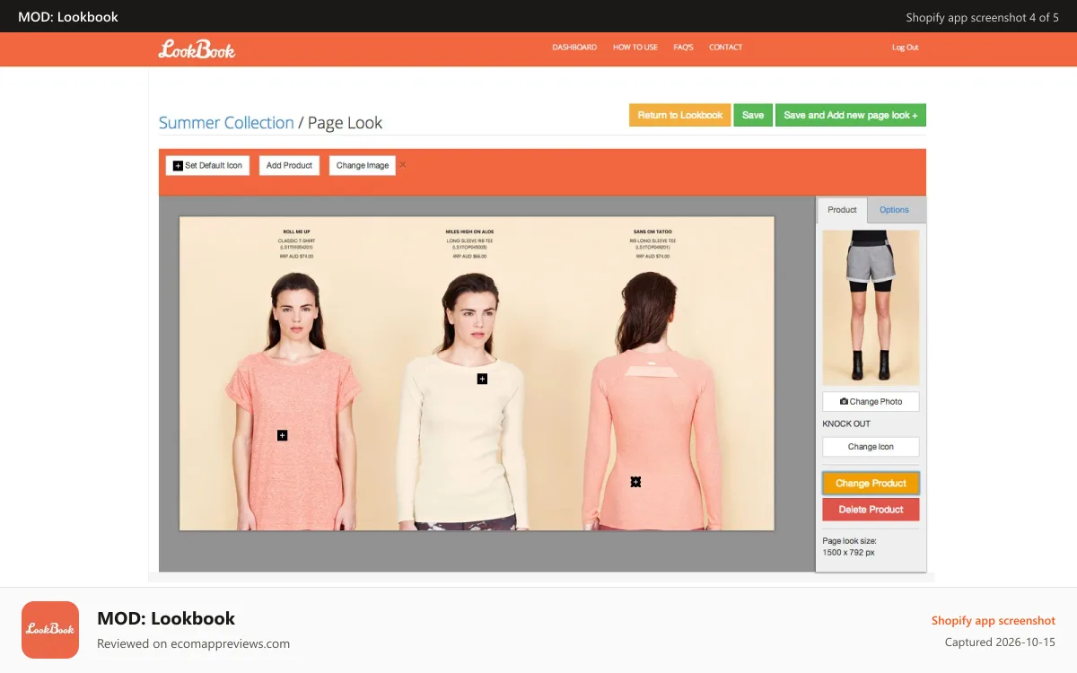
Task: Click the red Delete Product button
Action: pos(871,509)
